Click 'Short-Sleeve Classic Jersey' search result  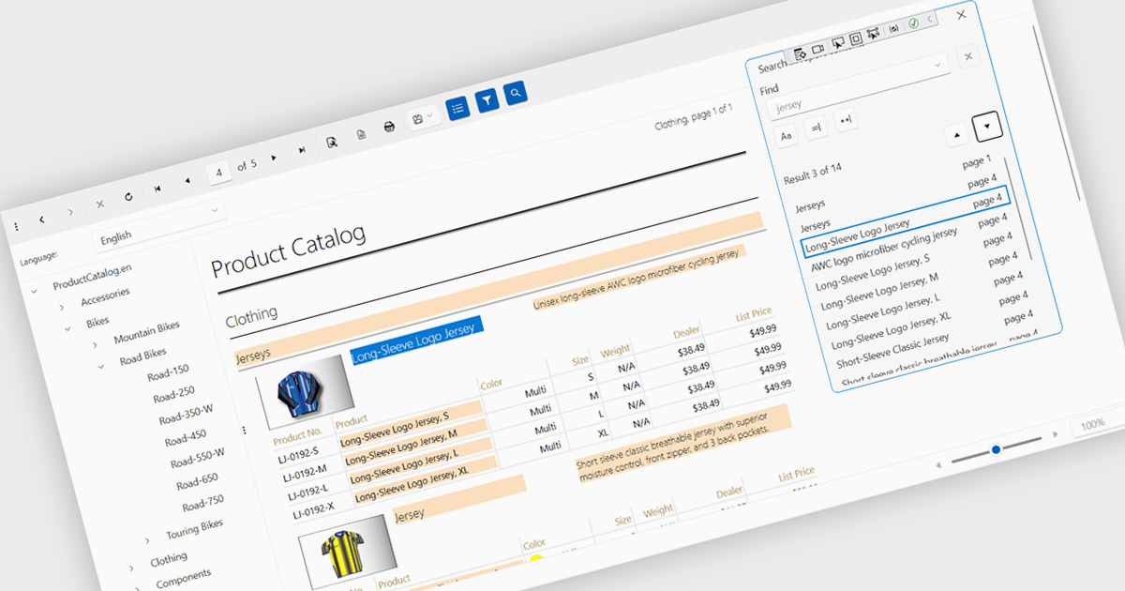tap(892, 352)
